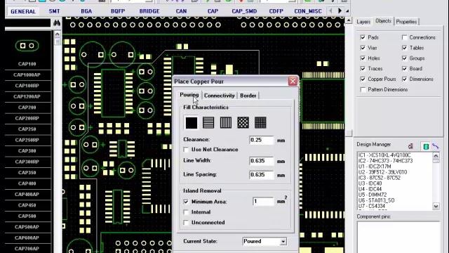449x253 pixels.
Task: Select IC1 - XCS10XL in Design Manager
Action: pos(384,155)
